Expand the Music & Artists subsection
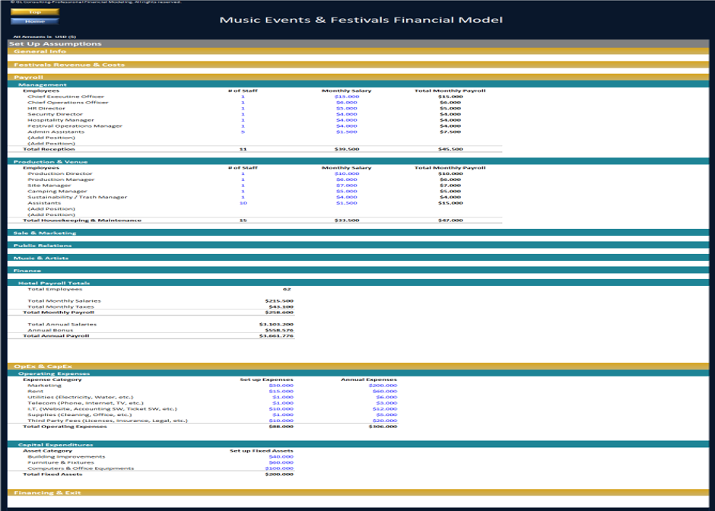Image resolution: width=715 pixels, height=511 pixels. coord(358,258)
